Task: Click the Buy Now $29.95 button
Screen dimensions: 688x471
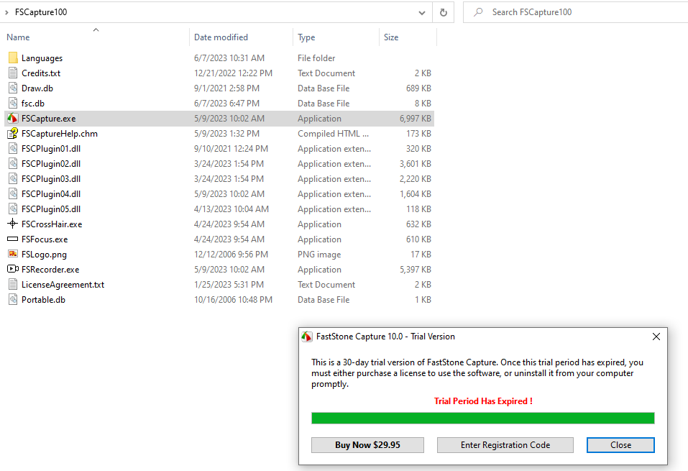Action: [367, 444]
